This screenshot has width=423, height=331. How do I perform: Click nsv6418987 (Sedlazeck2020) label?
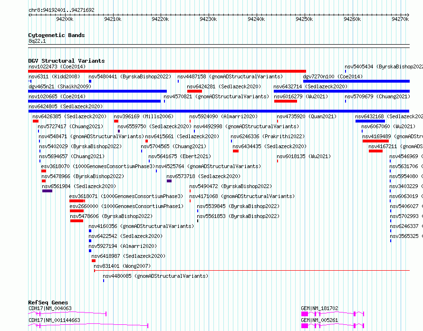128,256
